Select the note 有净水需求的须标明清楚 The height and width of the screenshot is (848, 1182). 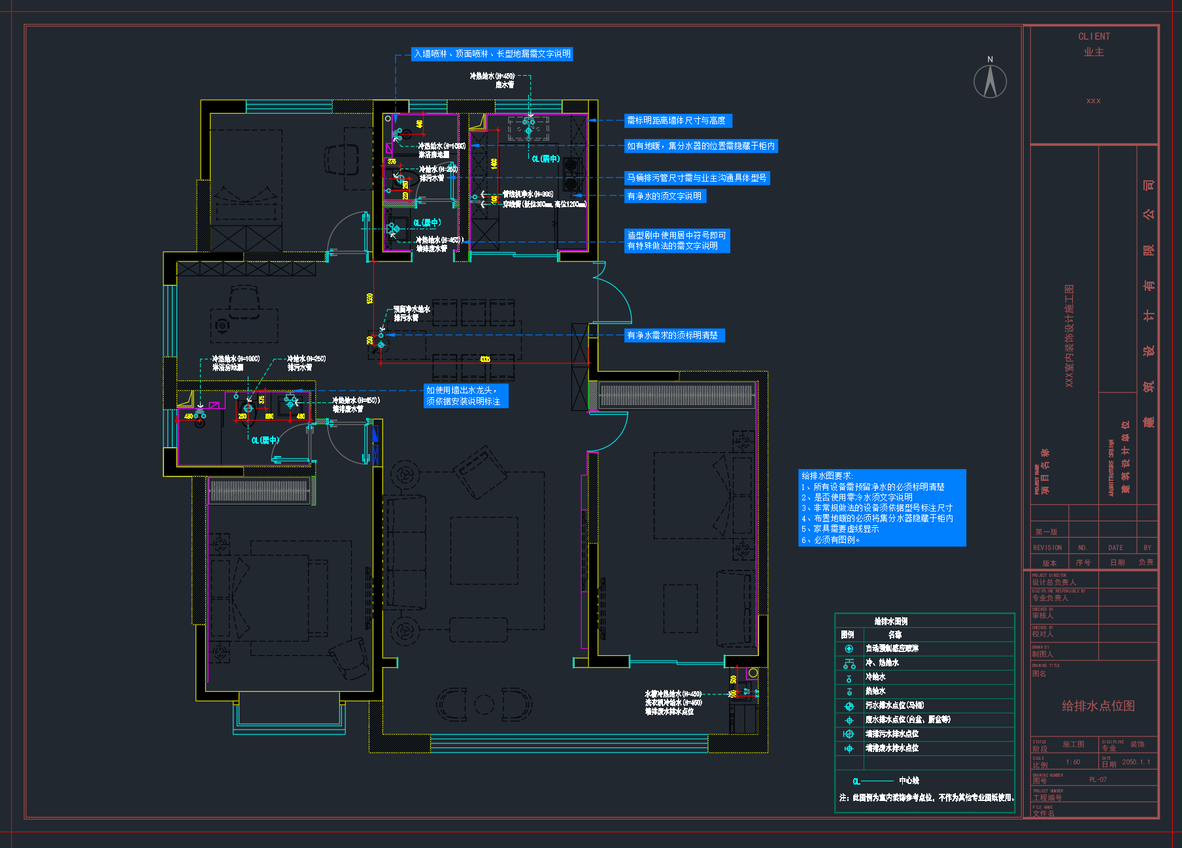[674, 335]
